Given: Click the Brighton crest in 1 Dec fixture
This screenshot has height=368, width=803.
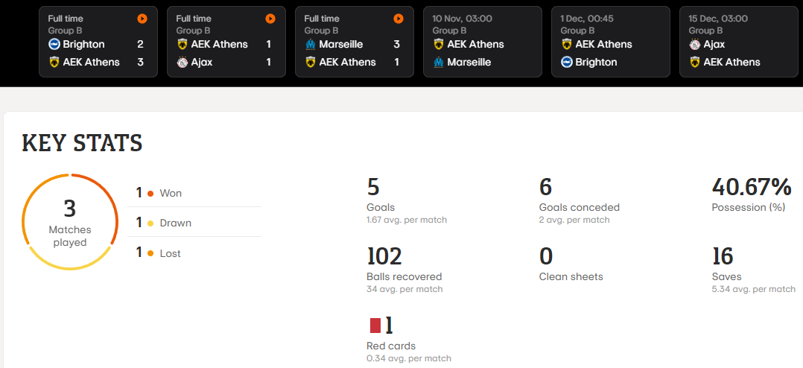Looking at the screenshot, I should coord(566,63).
